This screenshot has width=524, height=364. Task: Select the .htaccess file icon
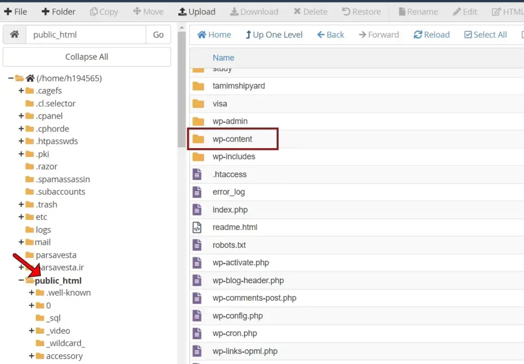point(197,174)
